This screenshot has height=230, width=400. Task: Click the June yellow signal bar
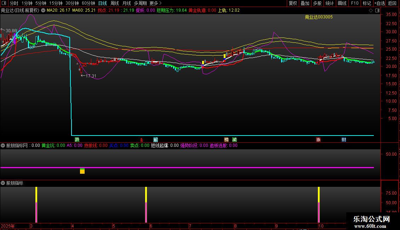tap(146, 205)
